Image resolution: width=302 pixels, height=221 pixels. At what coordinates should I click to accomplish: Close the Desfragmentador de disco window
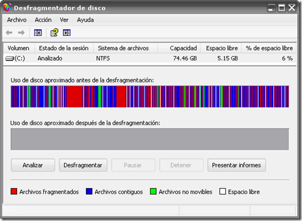tap(292, 8)
